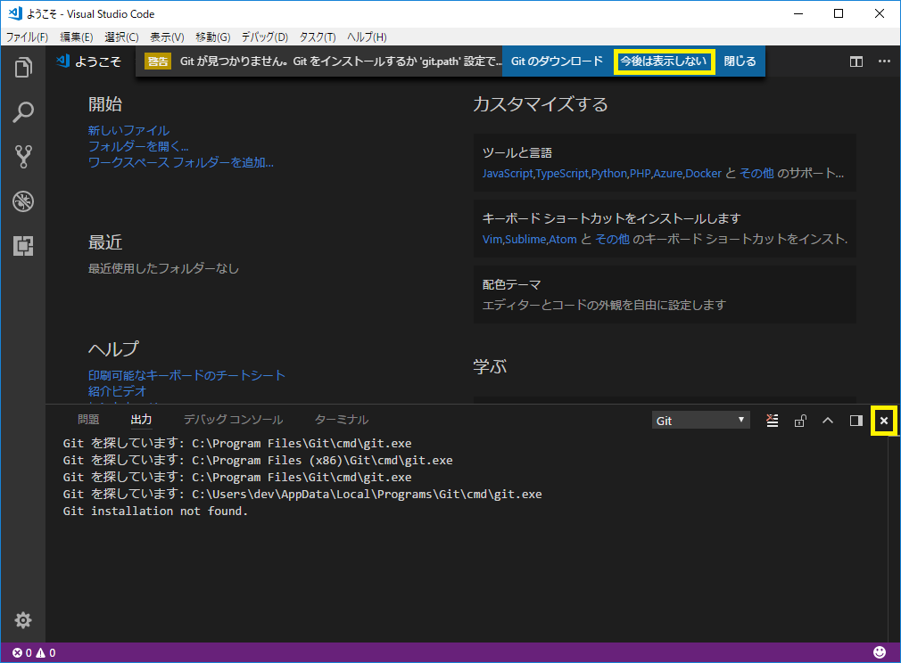Click the Python language link
The height and width of the screenshot is (663, 901).
pyautogui.click(x=609, y=174)
